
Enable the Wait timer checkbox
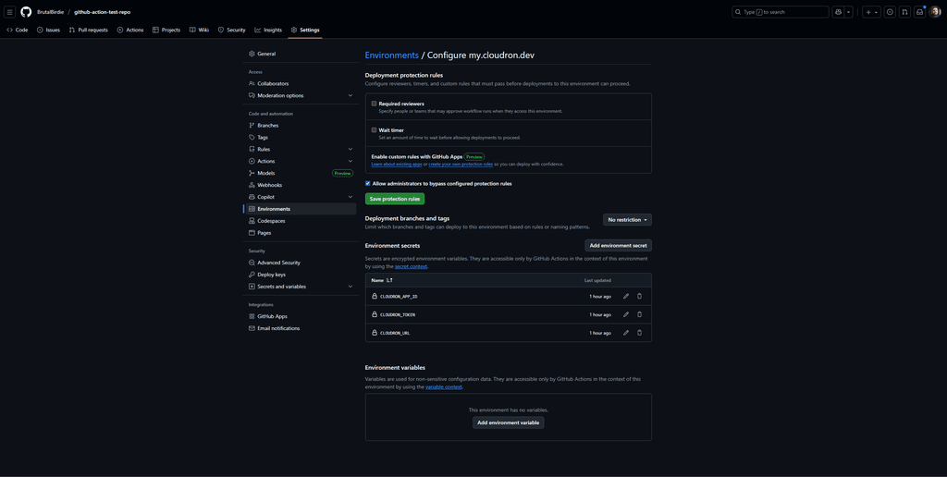375,130
